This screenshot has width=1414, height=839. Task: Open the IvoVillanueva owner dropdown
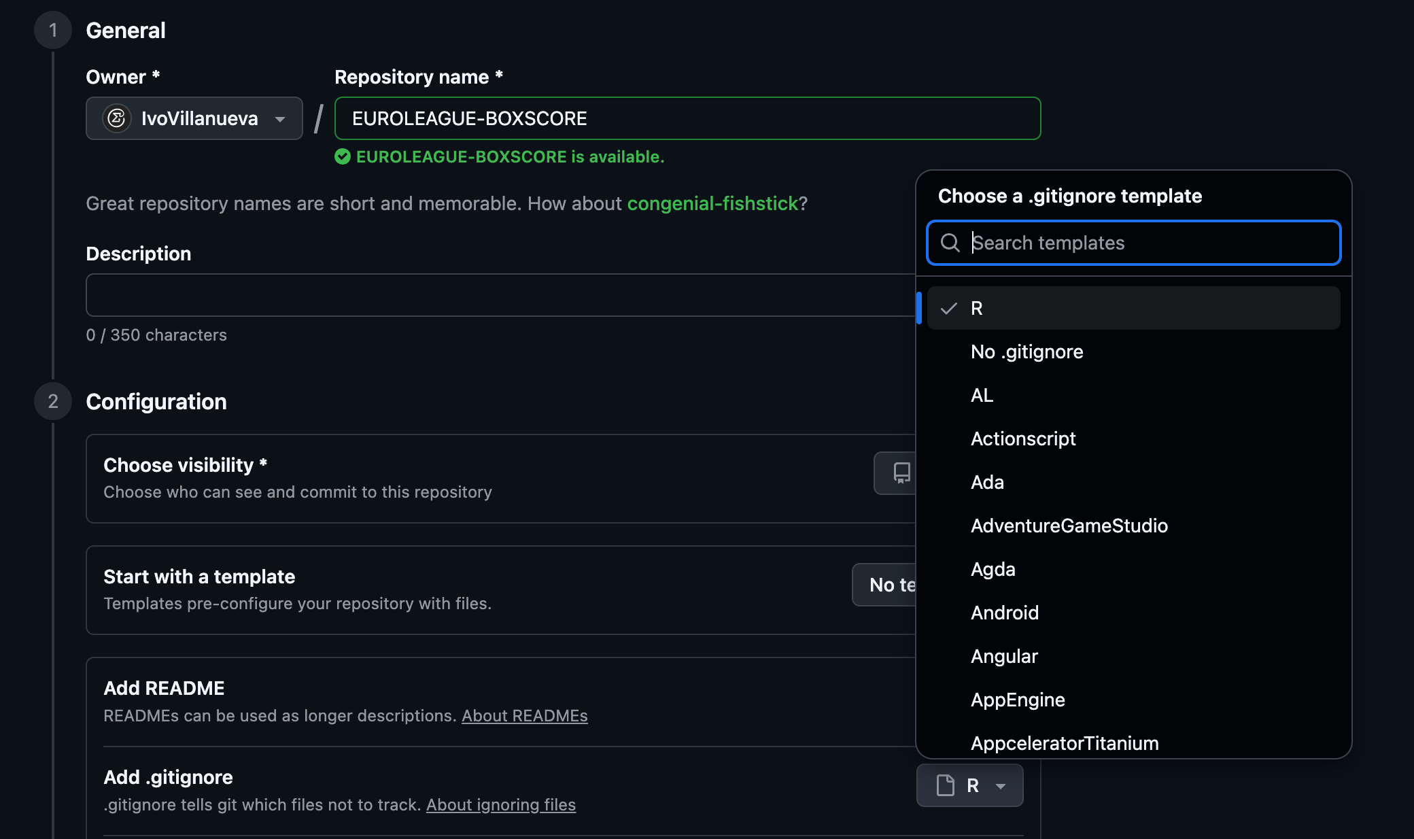click(x=194, y=118)
